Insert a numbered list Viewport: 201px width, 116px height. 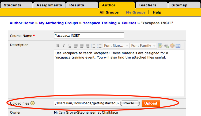pos(93,46)
